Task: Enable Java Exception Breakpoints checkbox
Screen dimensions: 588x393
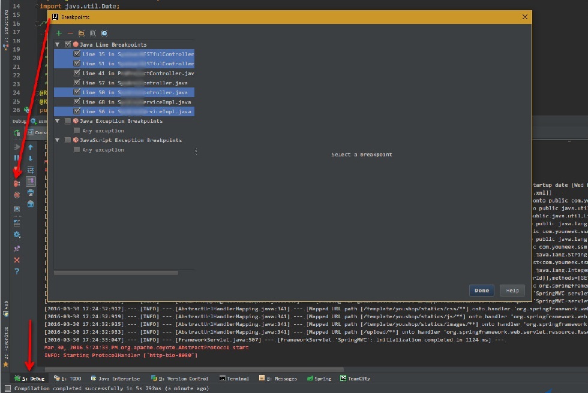Action: tap(68, 121)
